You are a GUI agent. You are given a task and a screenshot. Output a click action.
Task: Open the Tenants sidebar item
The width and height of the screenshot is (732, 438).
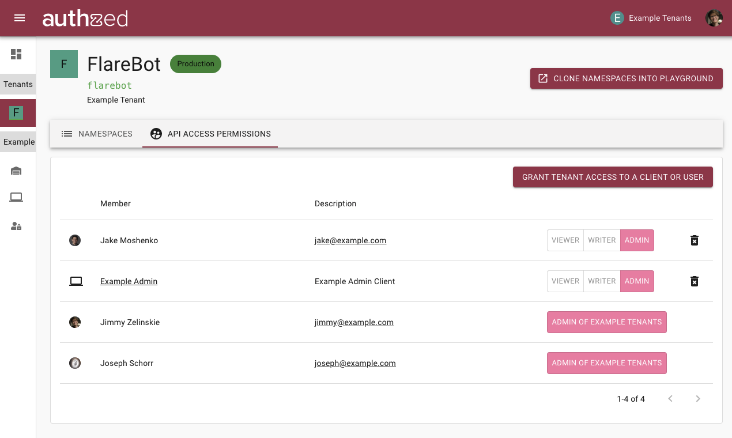[x=18, y=84]
